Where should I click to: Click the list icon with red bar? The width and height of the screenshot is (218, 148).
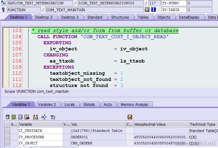27,117
